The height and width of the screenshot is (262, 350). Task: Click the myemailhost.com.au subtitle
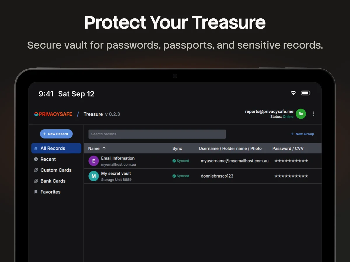pos(118,164)
